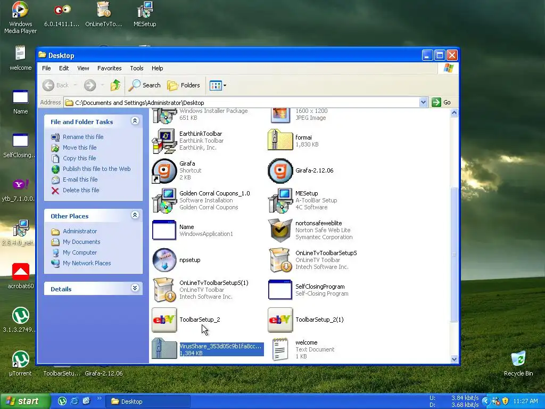Click Rename this file link
This screenshot has width=545, height=409.
point(83,137)
